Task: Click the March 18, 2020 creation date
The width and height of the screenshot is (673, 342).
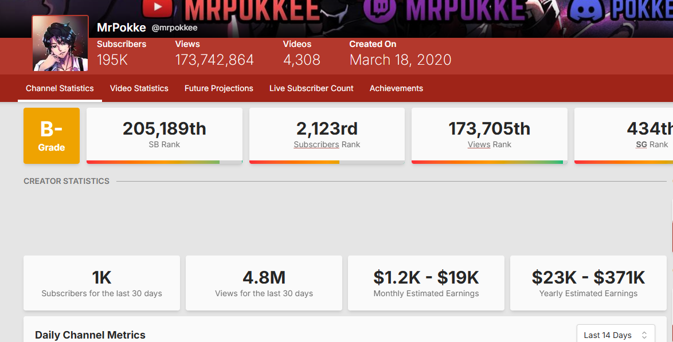Action: (401, 60)
